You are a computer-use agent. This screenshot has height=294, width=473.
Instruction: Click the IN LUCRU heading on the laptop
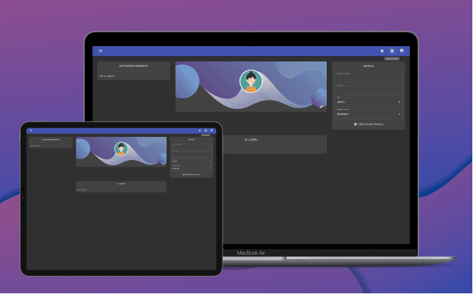251,140
